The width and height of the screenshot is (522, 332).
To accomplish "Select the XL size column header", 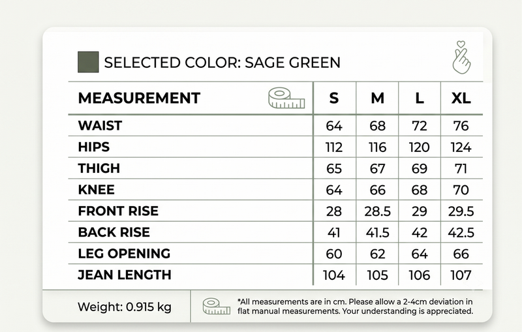I will pos(461,98).
